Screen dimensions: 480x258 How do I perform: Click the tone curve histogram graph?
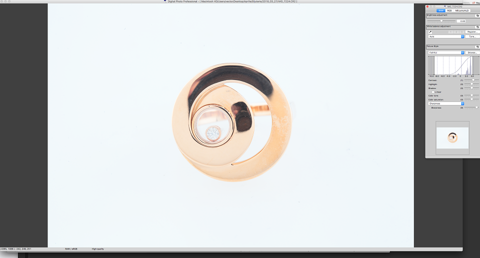click(453, 65)
